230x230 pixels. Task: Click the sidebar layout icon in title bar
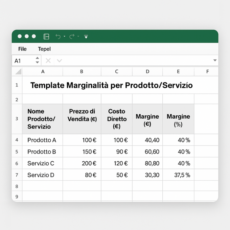point(46,36)
